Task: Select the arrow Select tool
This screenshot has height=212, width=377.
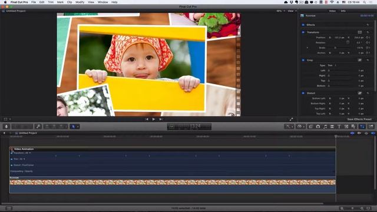Action: (x=73, y=127)
